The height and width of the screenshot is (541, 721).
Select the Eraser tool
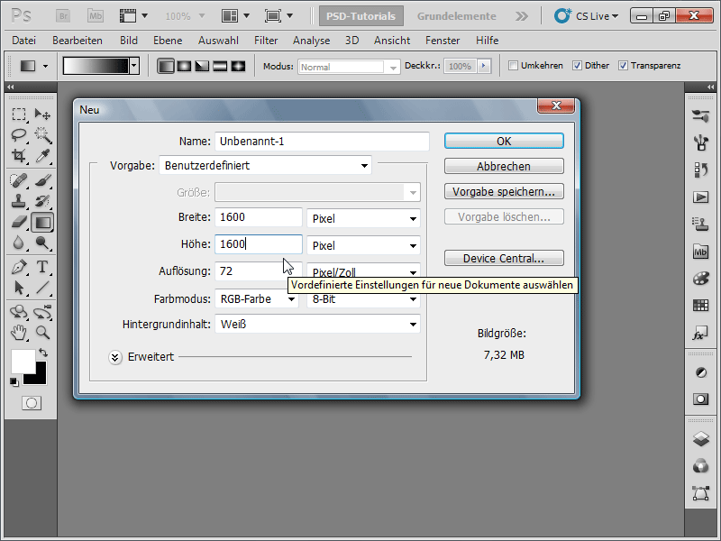[x=19, y=222]
